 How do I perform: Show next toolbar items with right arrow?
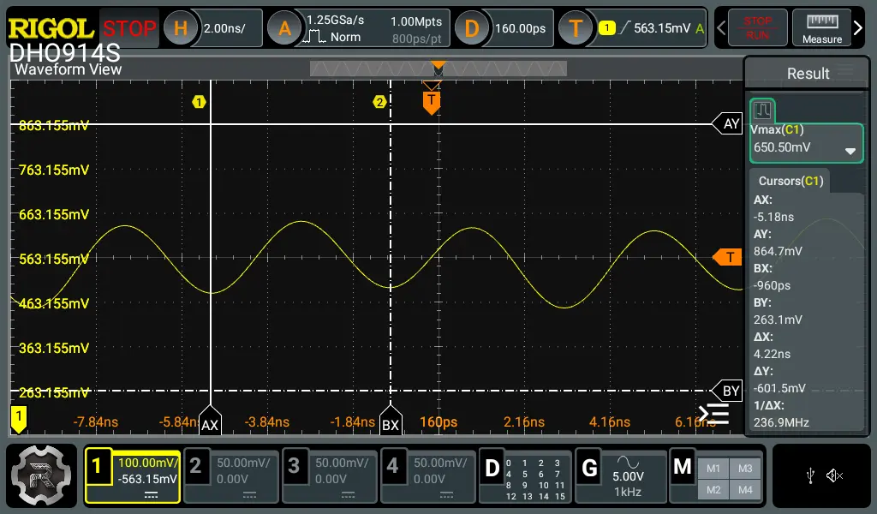pos(858,27)
